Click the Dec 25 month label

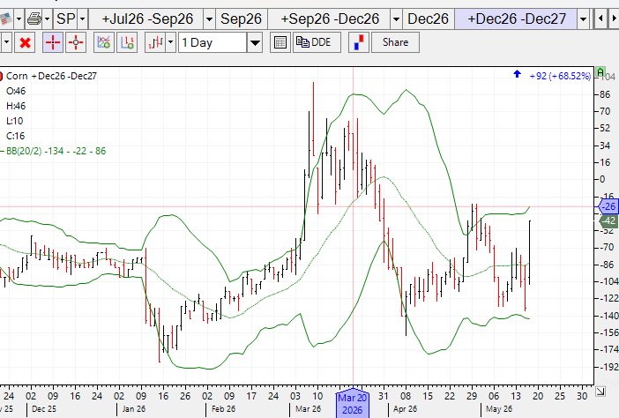point(44,409)
